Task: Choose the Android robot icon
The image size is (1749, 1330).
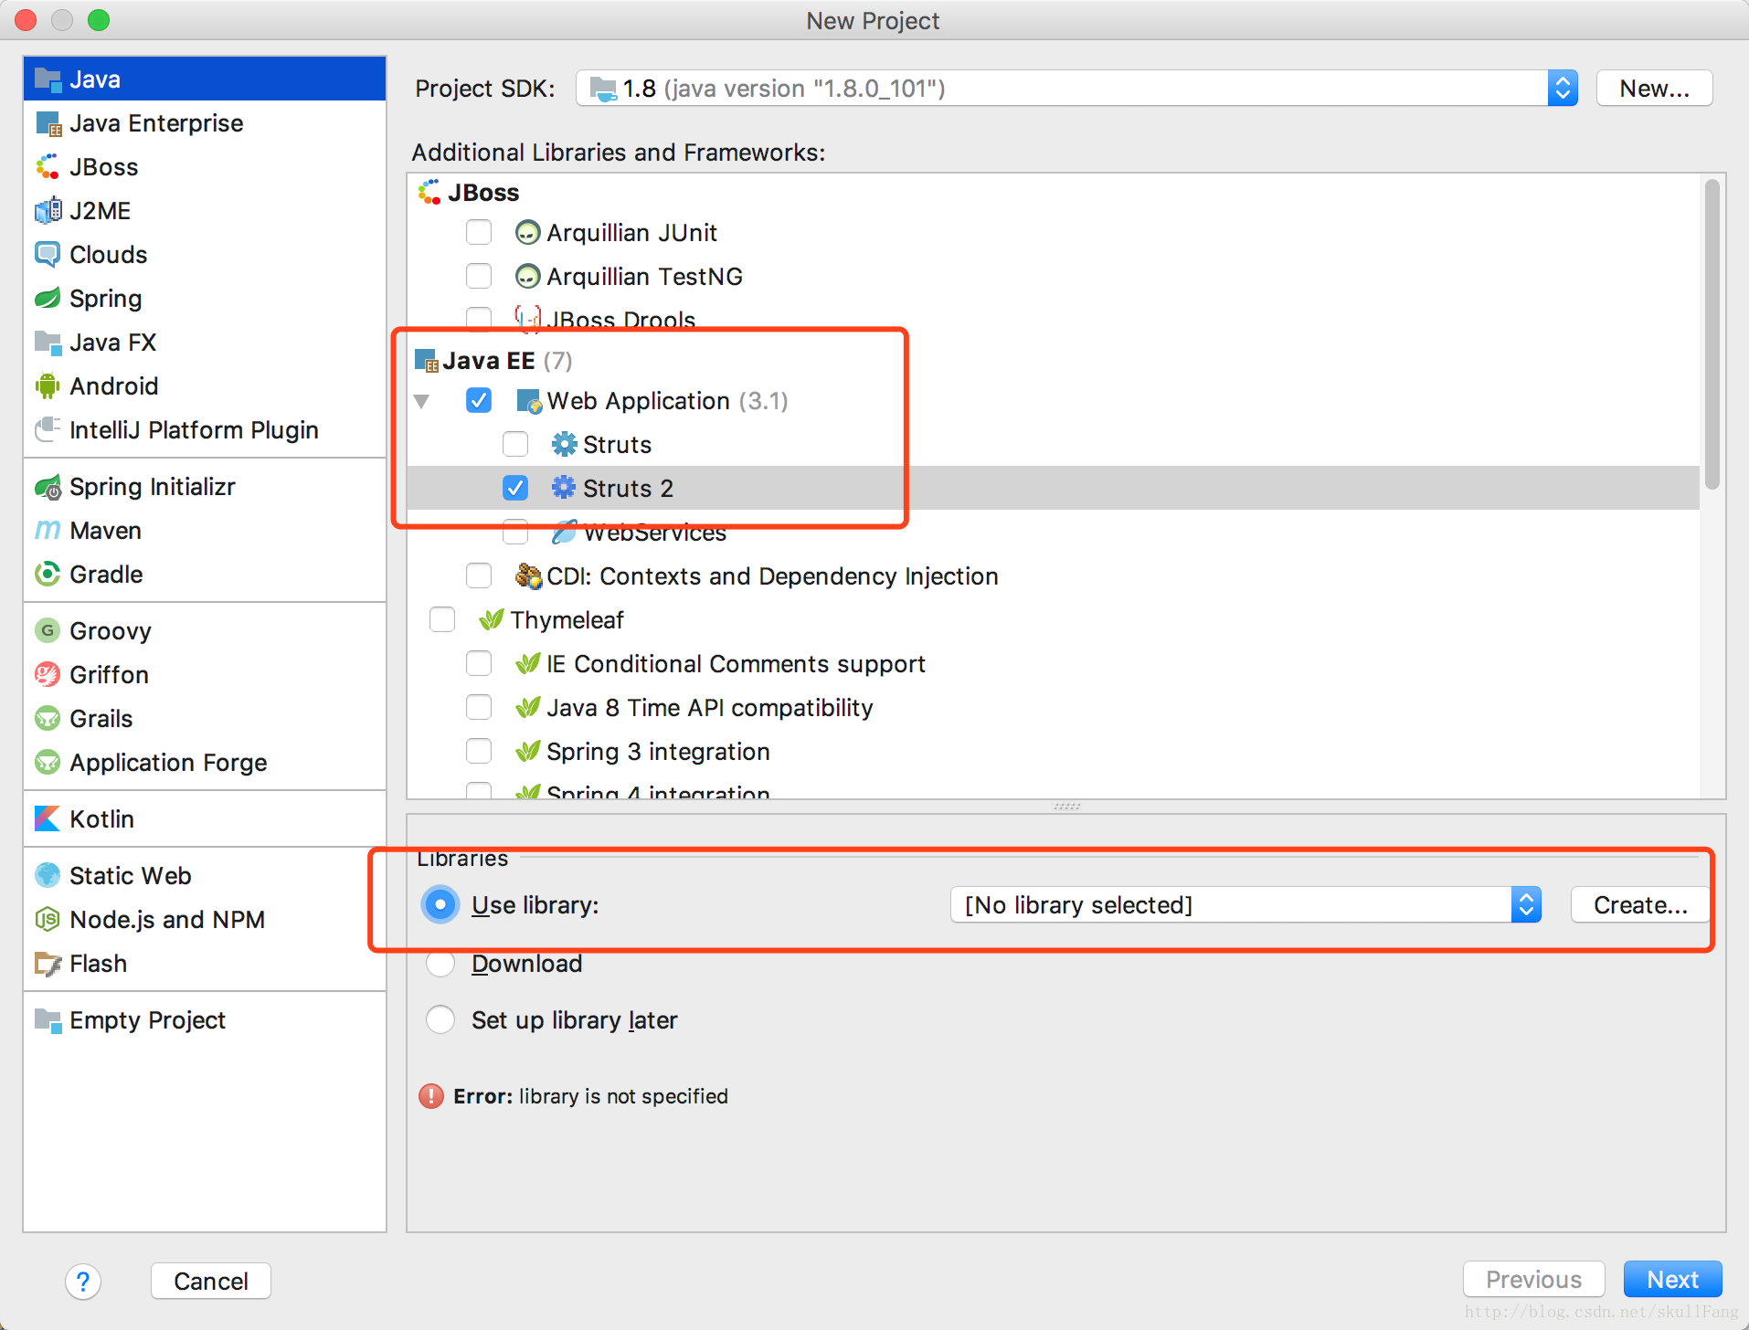Action: pyautogui.click(x=48, y=386)
